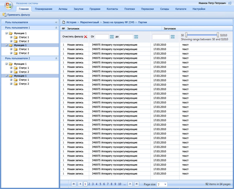Go to page 10 in the pager
Viewport: 234px width, 189px height.
click(120, 184)
